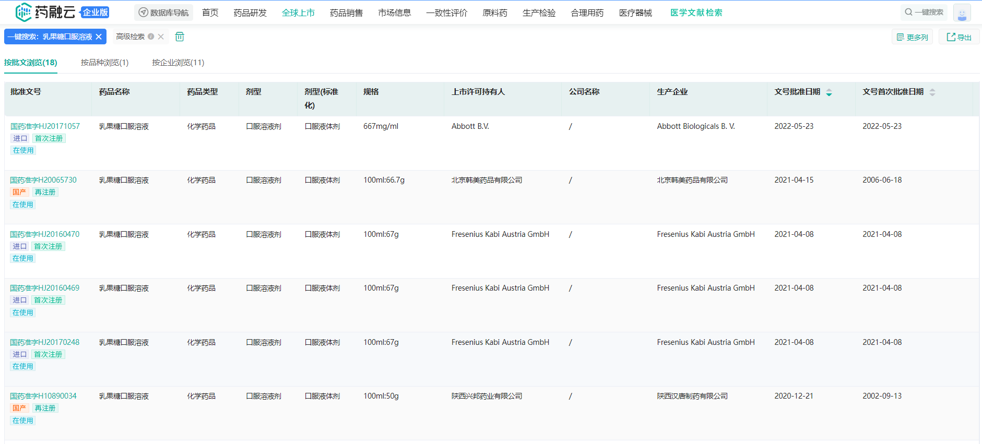The height and width of the screenshot is (444, 982).
Task: Click 国产 tag under 国药准字H20065730
Action: click(x=19, y=192)
